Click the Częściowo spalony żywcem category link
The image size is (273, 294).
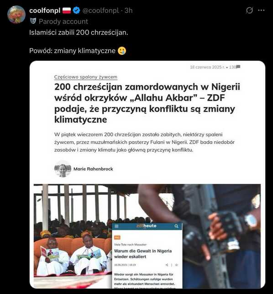coord(86,77)
